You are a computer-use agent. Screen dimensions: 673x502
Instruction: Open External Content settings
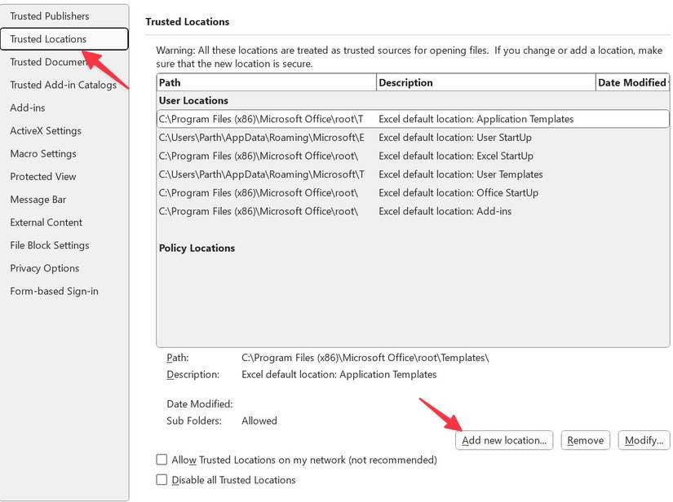click(46, 222)
